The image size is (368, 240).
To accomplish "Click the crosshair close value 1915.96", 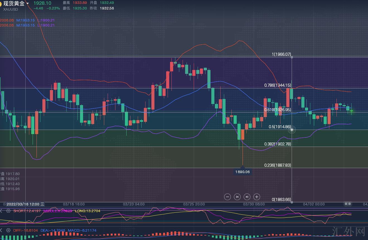I will pos(13,189).
